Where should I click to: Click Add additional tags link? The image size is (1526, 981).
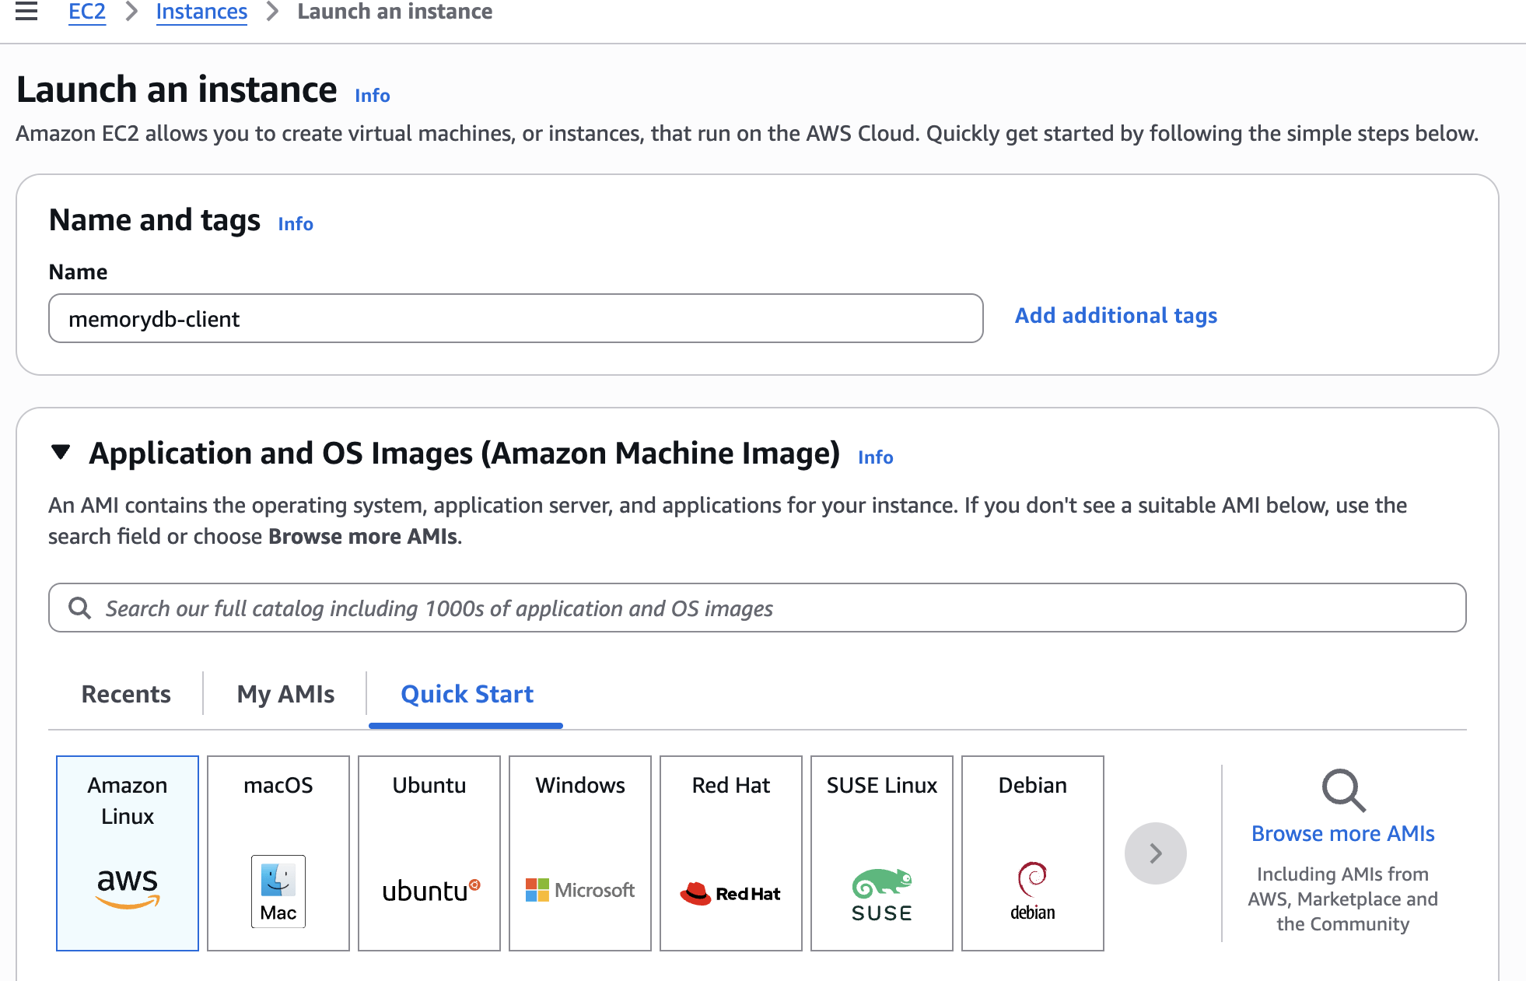click(1115, 315)
